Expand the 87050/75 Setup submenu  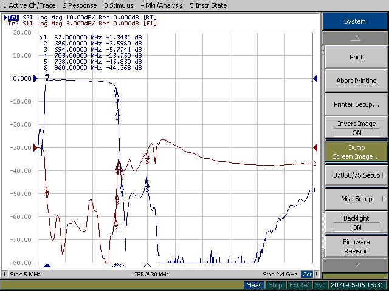354,175
